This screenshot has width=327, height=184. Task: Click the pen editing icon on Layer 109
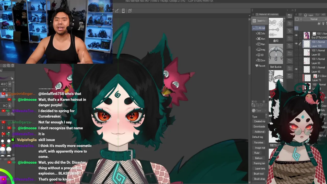(300, 44)
